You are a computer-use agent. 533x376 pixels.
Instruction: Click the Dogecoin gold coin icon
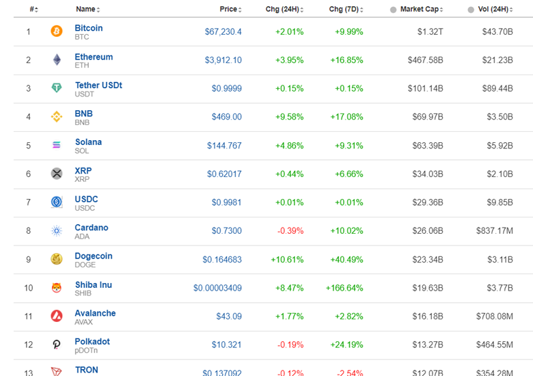coord(57,259)
